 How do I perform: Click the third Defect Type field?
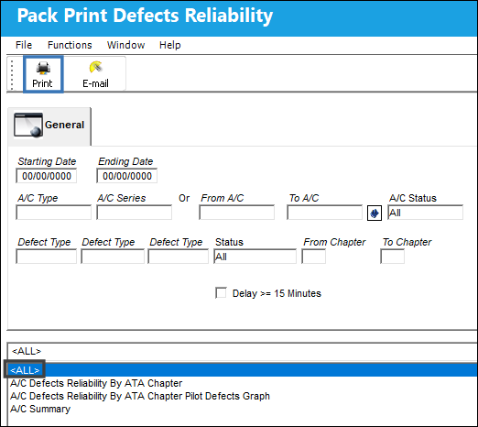pos(179,257)
